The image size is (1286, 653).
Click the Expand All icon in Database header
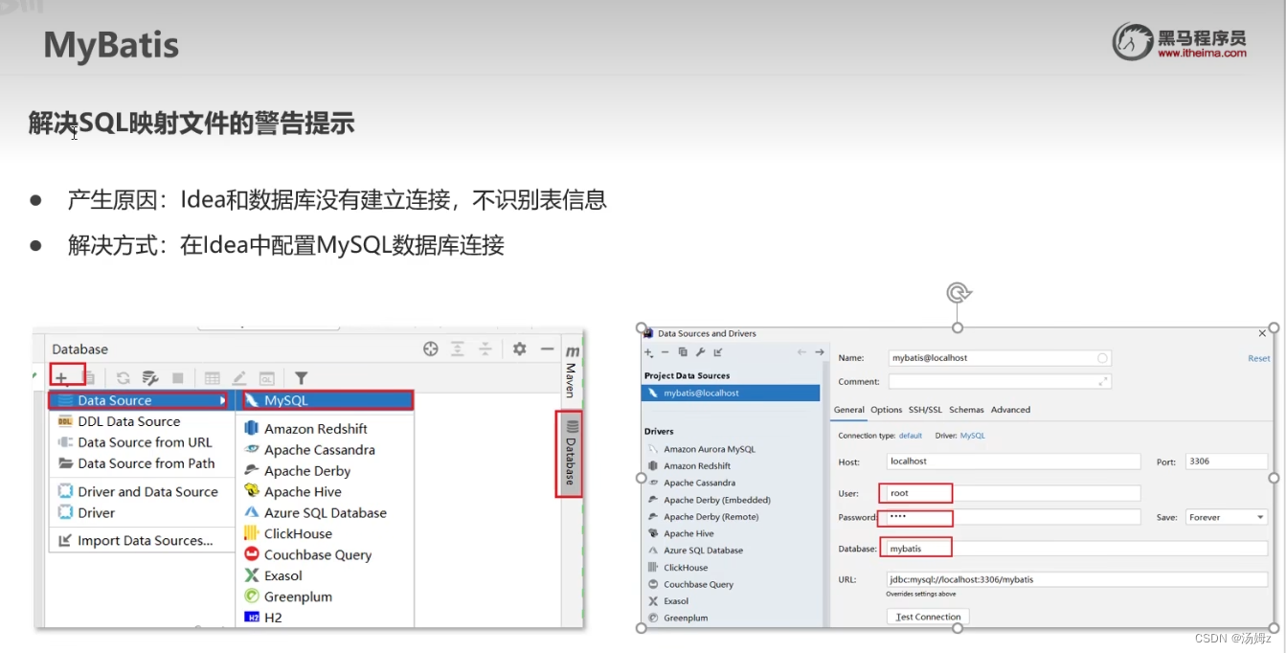tap(459, 349)
